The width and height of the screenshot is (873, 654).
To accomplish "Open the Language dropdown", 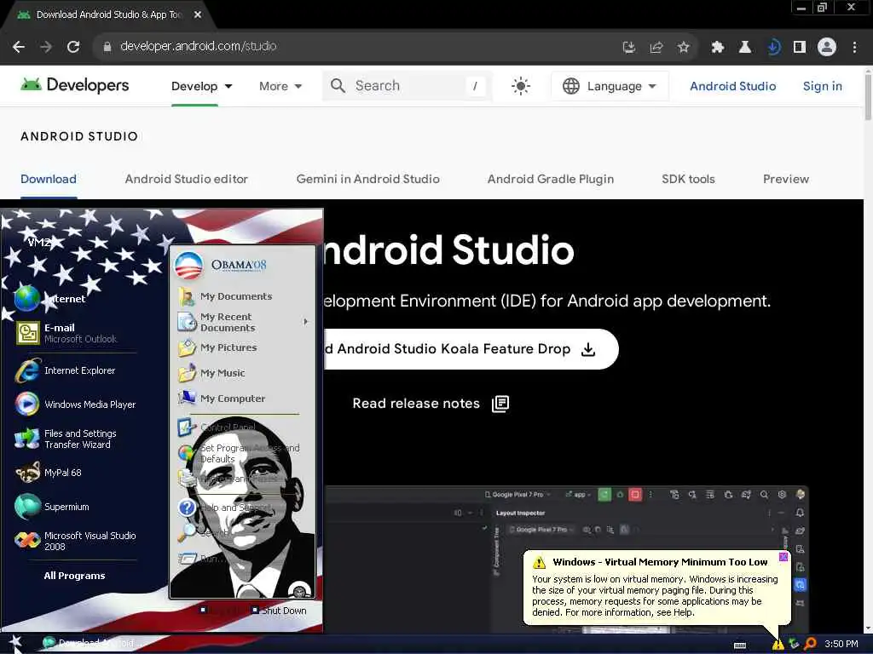I will pyautogui.click(x=610, y=86).
